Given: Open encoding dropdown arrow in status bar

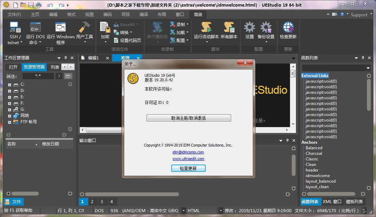Looking at the screenshot, I should 183,210.
